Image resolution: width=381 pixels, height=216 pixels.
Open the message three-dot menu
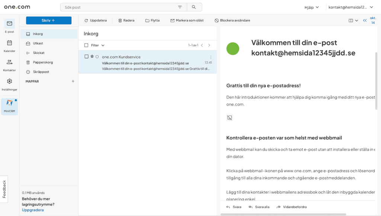[x=211, y=57]
